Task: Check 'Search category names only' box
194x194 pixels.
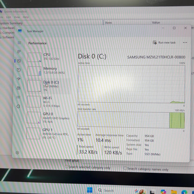Action: pyautogui.click(x=125, y=168)
